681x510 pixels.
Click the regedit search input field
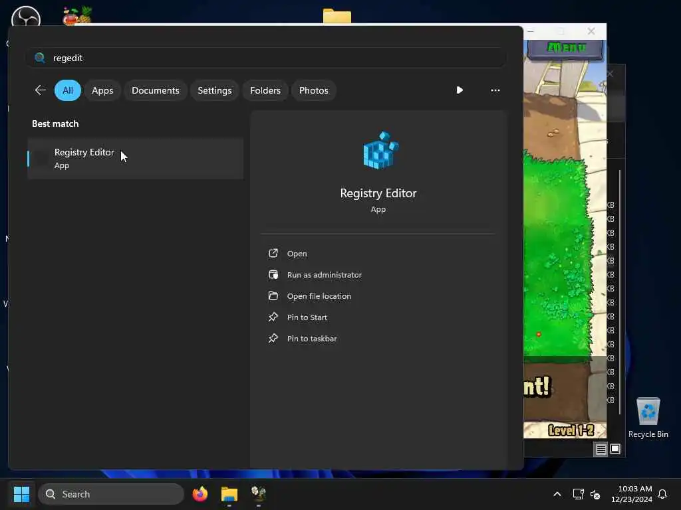click(x=266, y=58)
